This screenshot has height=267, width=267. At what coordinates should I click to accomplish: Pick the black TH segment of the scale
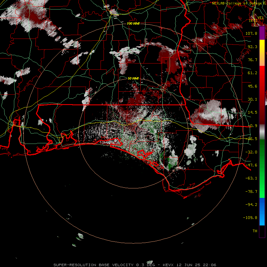[262, 231]
